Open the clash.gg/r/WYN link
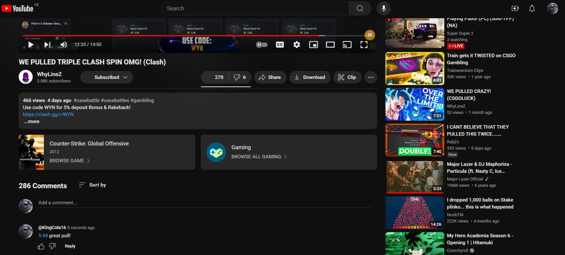Screen dimensions: 565x255 [x=48, y=114]
